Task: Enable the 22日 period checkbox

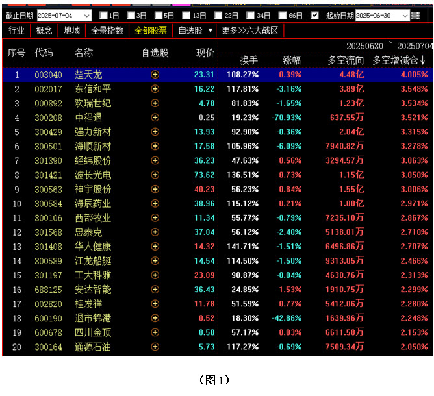Action: point(218,16)
